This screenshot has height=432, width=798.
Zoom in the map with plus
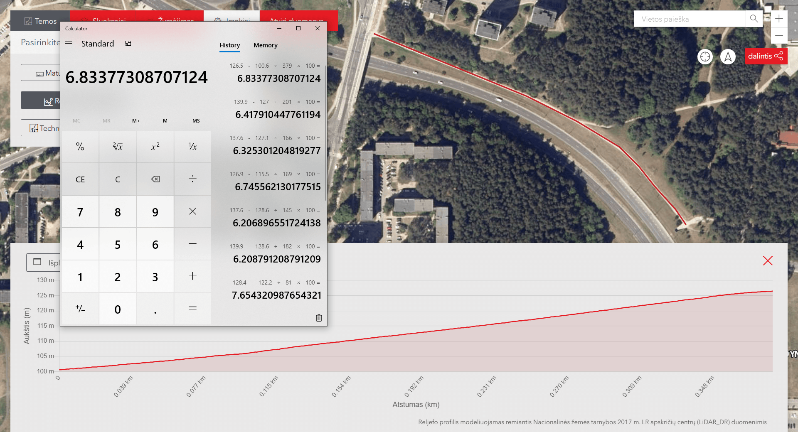[x=779, y=19]
